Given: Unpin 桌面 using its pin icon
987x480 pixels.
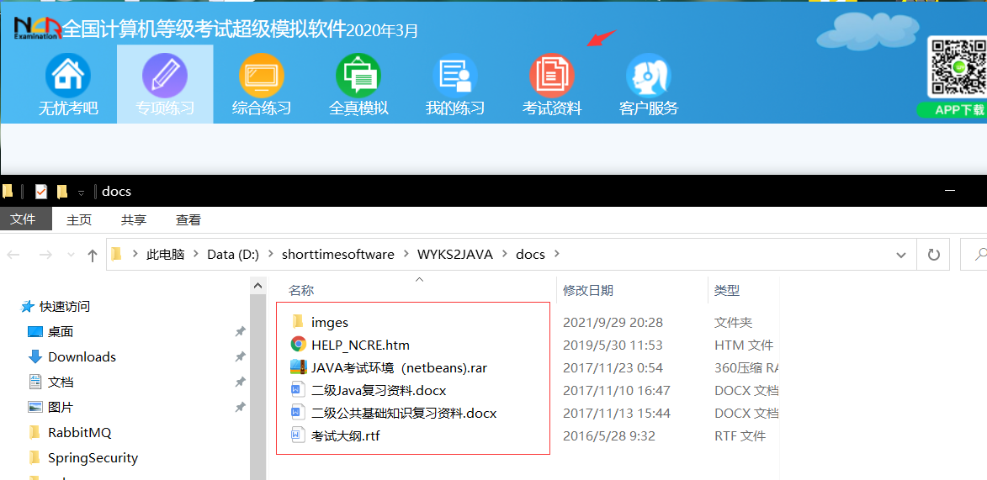Looking at the screenshot, I should (x=240, y=331).
